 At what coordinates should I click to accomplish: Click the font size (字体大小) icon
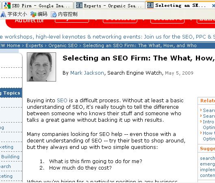coord(3,14)
